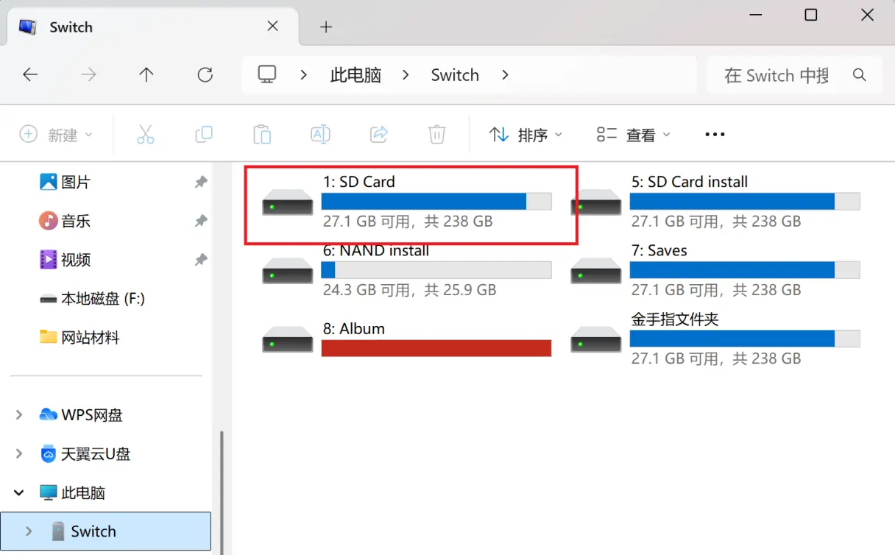Click the 8: Album label
The width and height of the screenshot is (895, 555).
click(353, 329)
